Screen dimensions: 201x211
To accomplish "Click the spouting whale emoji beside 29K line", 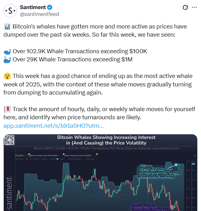I will (x=7, y=59).
